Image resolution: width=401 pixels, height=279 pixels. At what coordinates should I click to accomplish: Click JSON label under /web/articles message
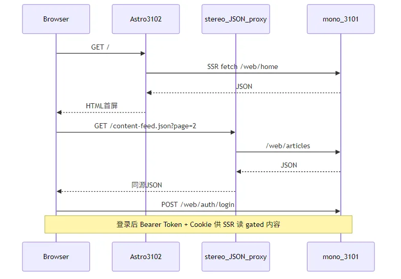coord(289,166)
